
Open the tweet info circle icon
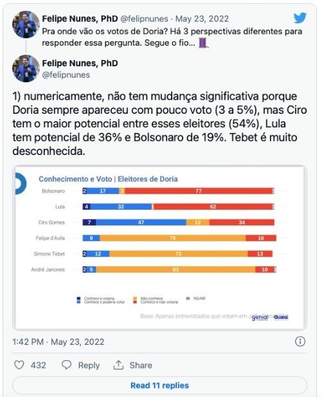[x=300, y=342]
